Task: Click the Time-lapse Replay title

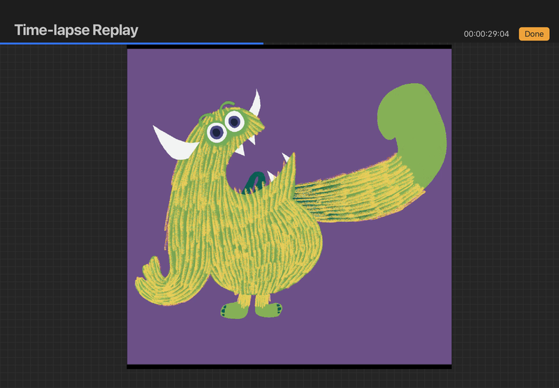Action: click(x=76, y=30)
